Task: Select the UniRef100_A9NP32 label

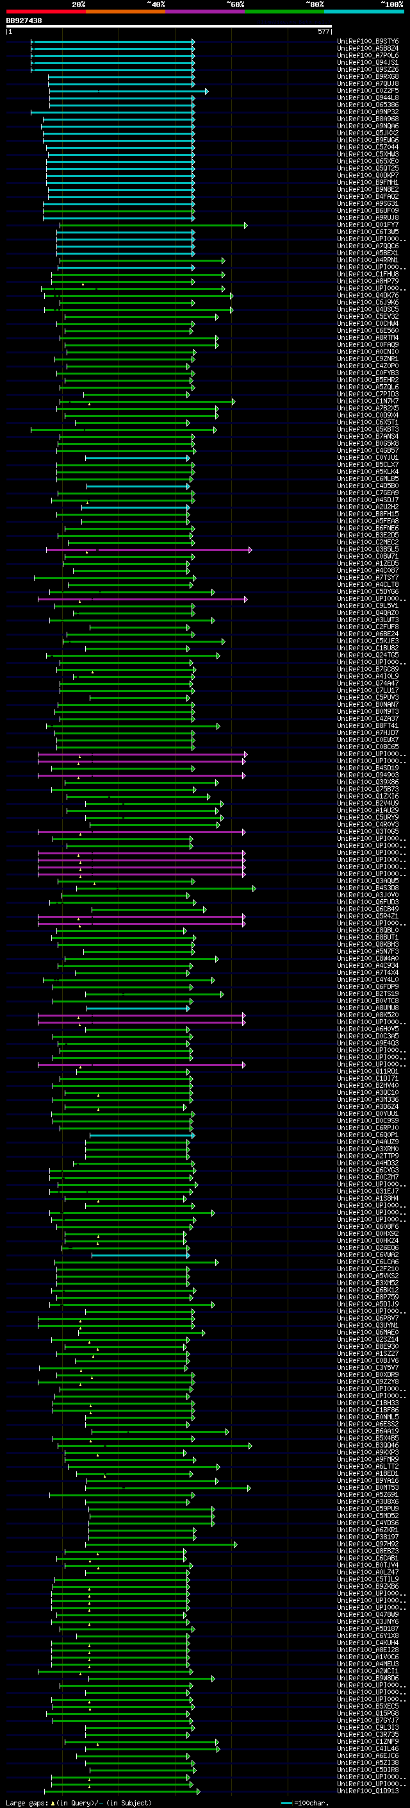Action: 367,112
